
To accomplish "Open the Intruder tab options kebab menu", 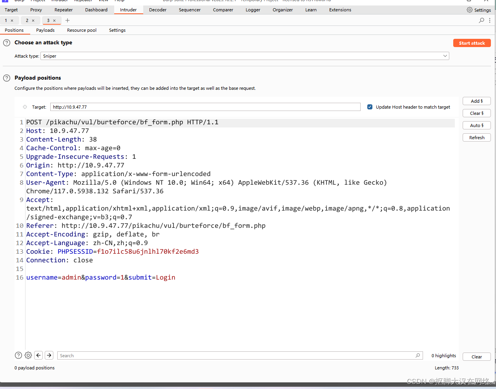I will coord(490,20).
